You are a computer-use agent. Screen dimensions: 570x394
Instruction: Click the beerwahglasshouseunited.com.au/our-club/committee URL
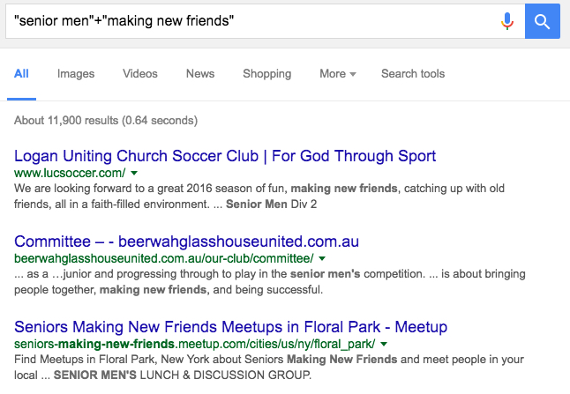click(x=163, y=258)
